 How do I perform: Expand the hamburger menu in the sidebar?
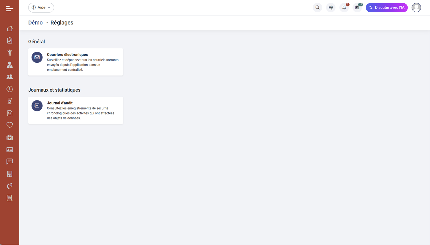coord(10,9)
